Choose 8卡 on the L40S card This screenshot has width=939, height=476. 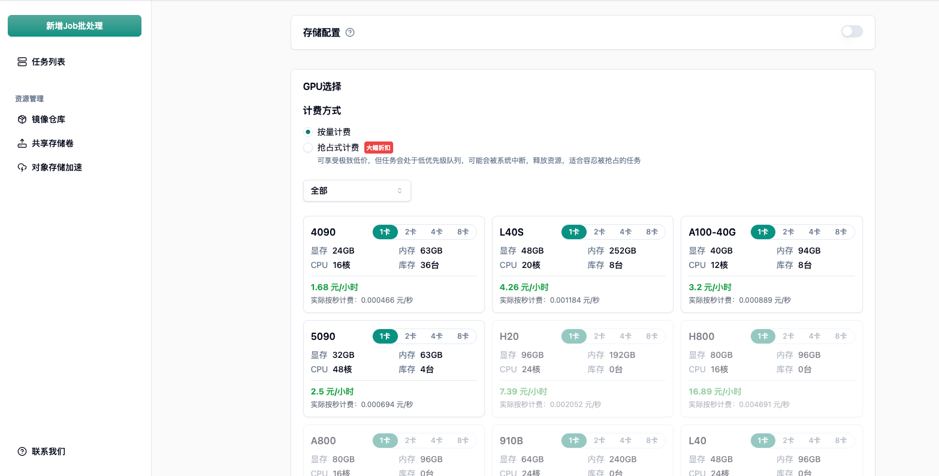(x=652, y=232)
